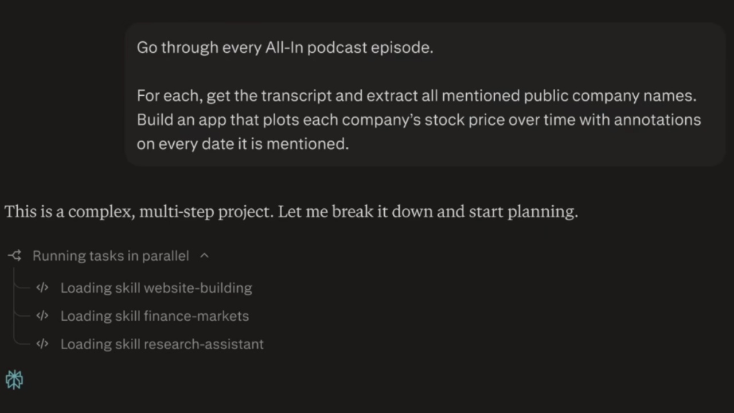
Task: Click the 'Go through every All-In podcast episode' line
Action: coord(284,48)
